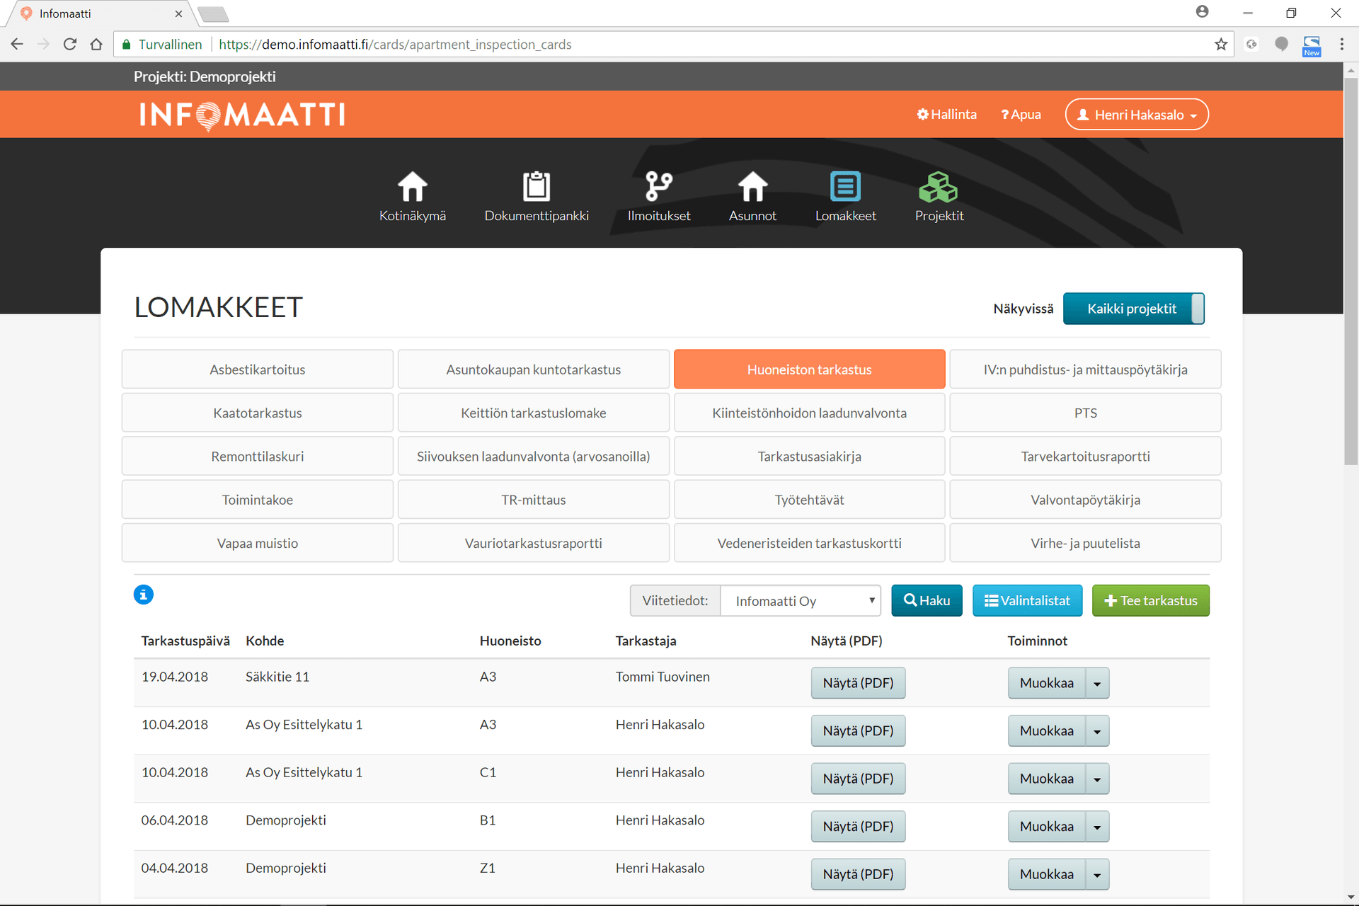The height and width of the screenshot is (906, 1359).
Task: Select Siivouksen laadunvalvonta (arvosanoilla) tab
Action: 534,457
